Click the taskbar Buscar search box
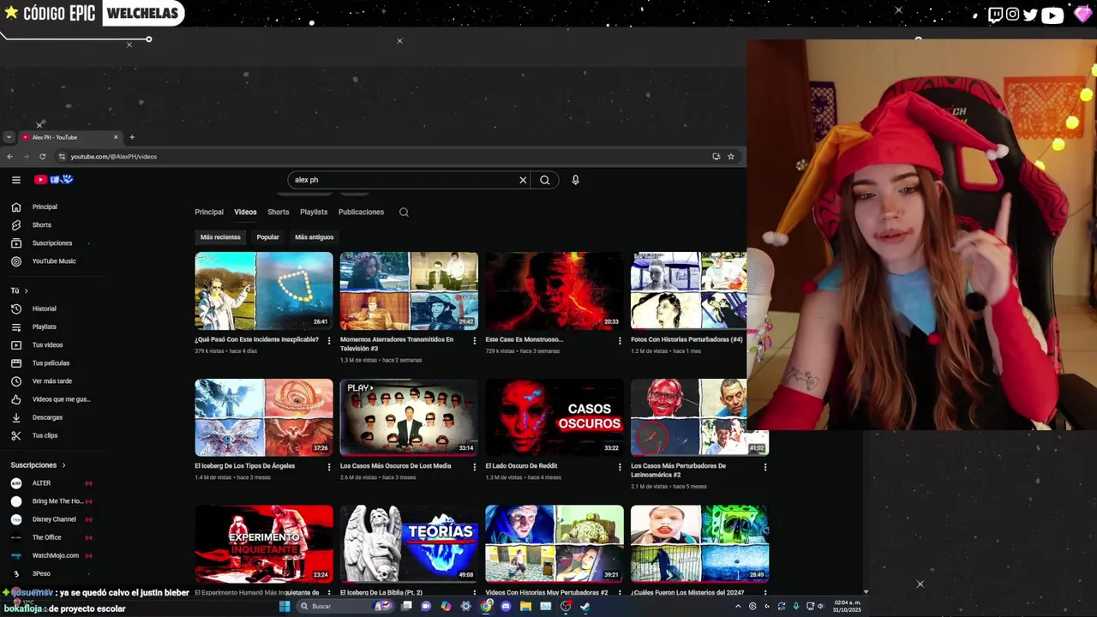This screenshot has width=1097, height=617. tap(345, 606)
